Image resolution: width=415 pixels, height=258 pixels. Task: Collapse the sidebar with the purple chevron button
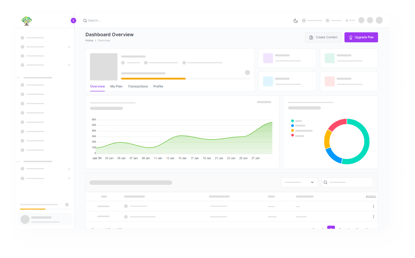pos(73,20)
